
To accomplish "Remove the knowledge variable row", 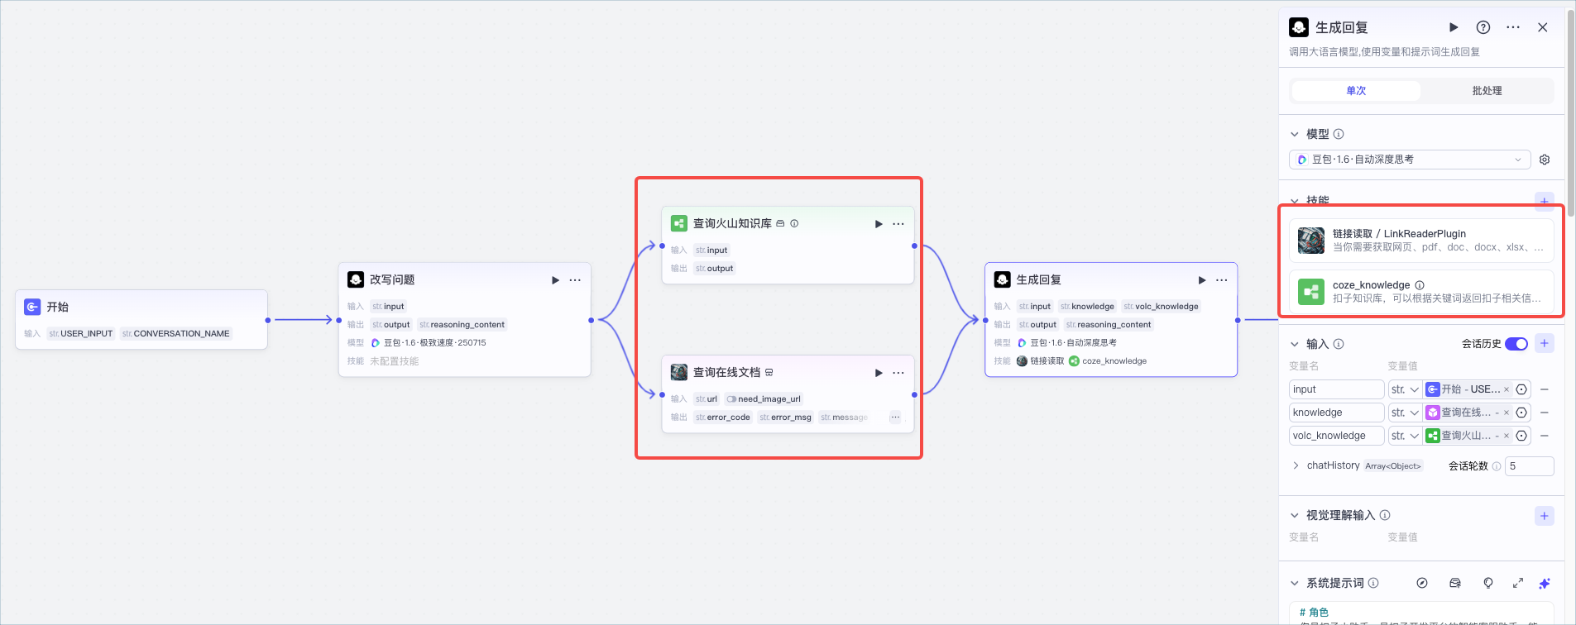I will (x=1544, y=413).
